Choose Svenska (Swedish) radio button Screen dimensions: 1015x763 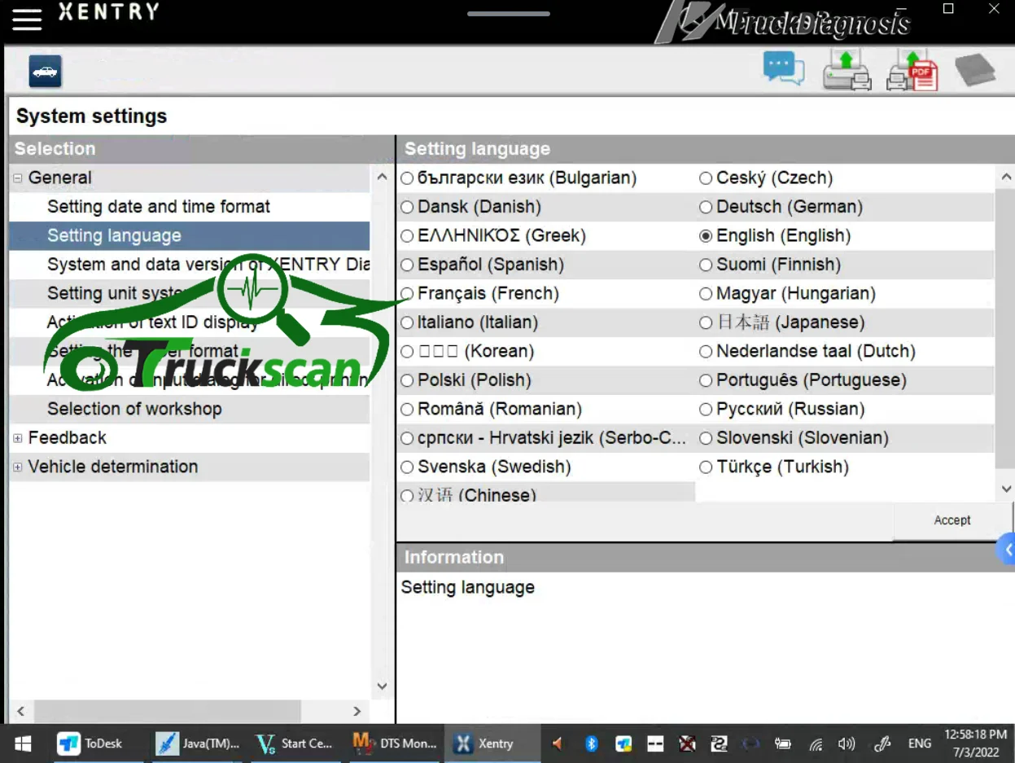[x=407, y=467]
